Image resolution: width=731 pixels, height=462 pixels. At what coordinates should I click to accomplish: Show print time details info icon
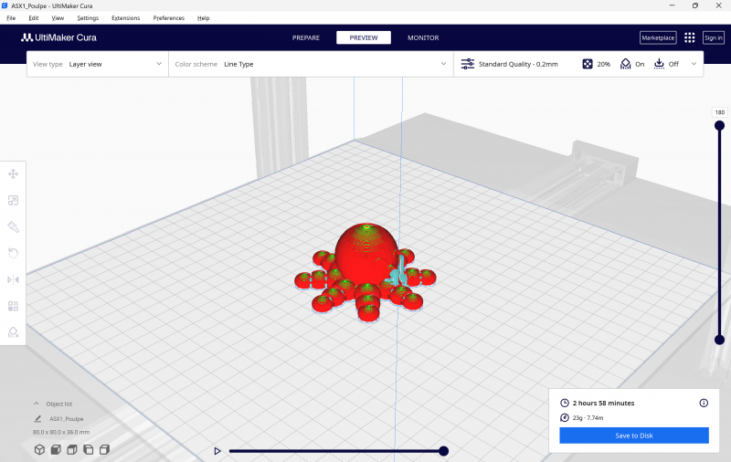coord(704,403)
